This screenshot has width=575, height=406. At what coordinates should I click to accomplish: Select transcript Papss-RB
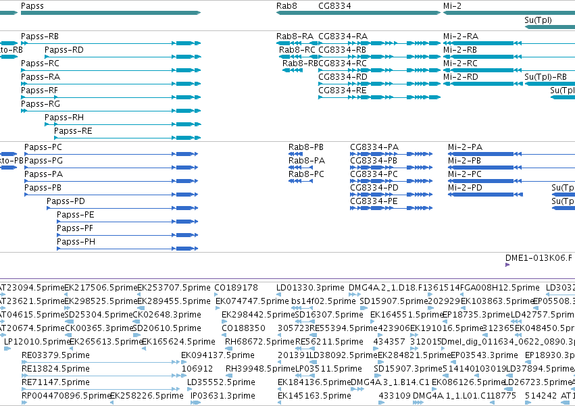click(x=40, y=36)
